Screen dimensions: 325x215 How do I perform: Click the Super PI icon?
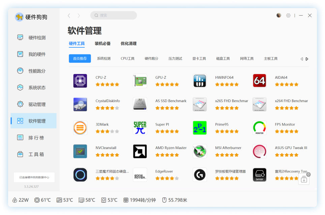pyautogui.click(x=140, y=128)
